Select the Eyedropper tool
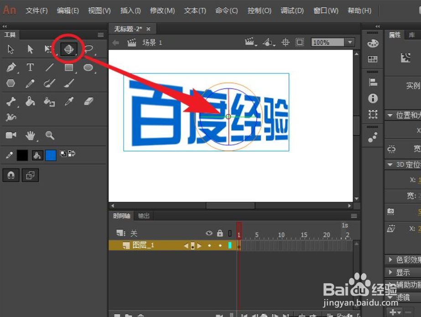The height and width of the screenshot is (317, 421). click(69, 102)
